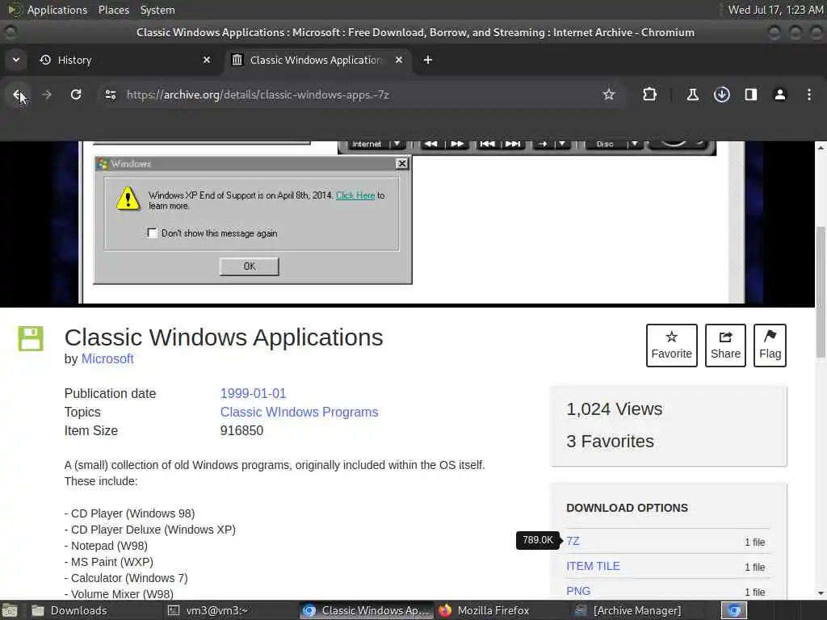Click the scrollbar up arrow

[x=821, y=148]
